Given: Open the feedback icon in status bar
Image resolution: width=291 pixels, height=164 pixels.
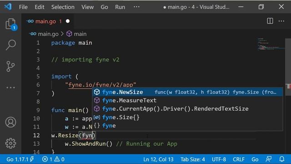Looking at the screenshot, I should tap(269, 159).
